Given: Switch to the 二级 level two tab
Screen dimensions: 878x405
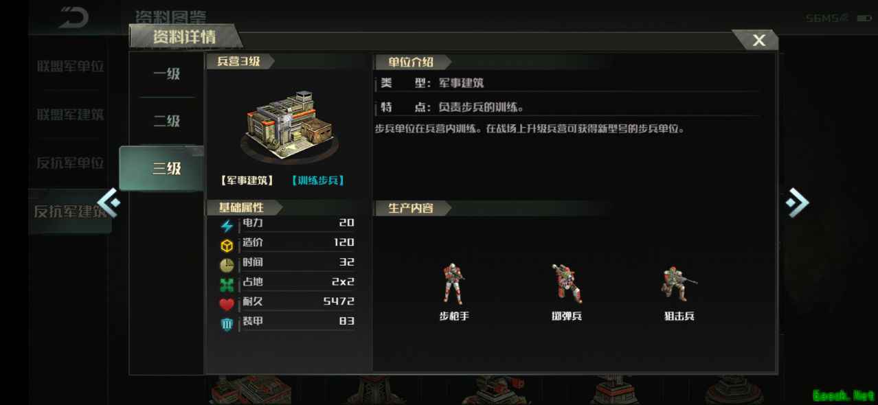Looking at the screenshot, I should pyautogui.click(x=166, y=121).
